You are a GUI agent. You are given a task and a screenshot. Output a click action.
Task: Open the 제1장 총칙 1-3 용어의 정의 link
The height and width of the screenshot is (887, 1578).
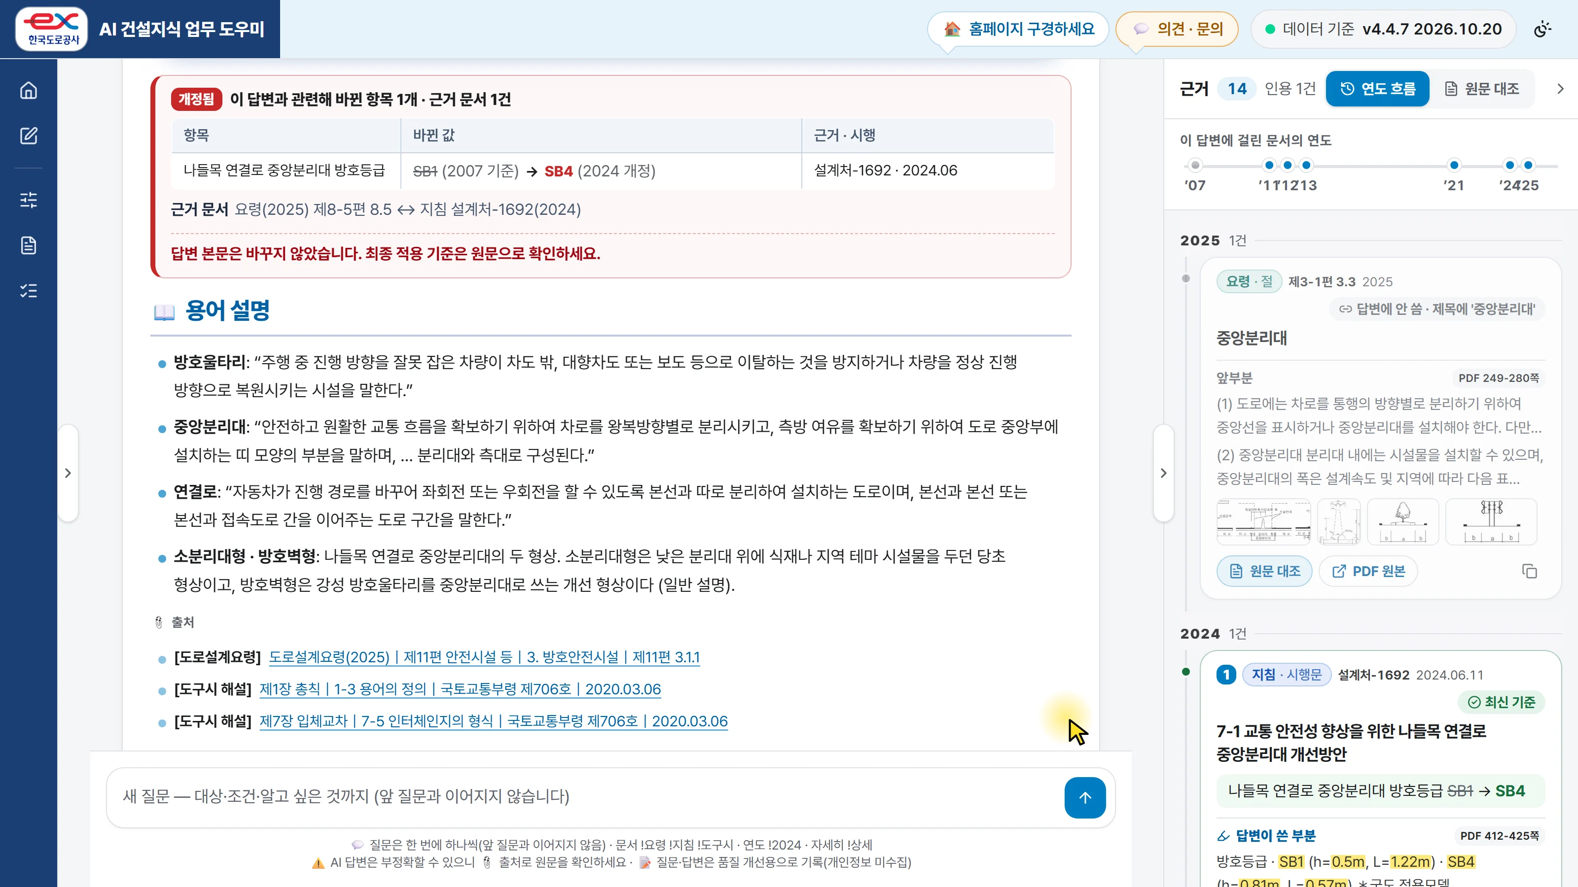460,689
